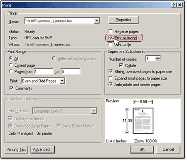187x161 pixels.
Task: Select the All print range radio button
Action: click(x=11, y=58)
